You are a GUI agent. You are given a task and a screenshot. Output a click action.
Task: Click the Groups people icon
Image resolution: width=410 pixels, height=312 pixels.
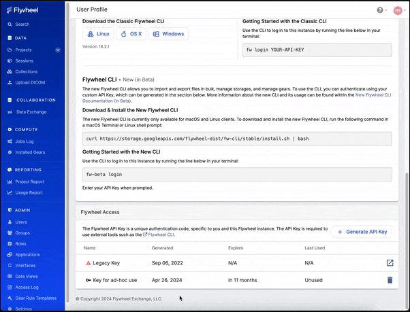click(x=10, y=233)
